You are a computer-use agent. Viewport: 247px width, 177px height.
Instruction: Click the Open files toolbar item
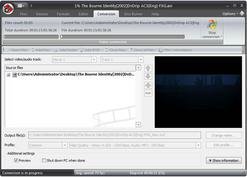(x=17, y=50)
